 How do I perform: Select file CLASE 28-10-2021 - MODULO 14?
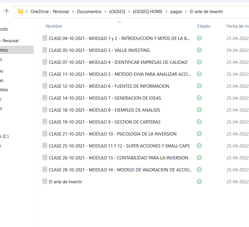(x=120, y=170)
